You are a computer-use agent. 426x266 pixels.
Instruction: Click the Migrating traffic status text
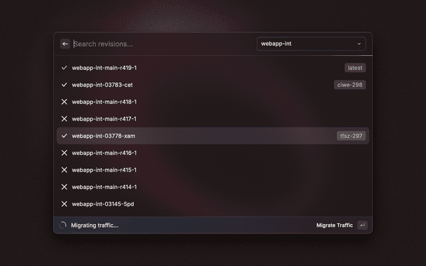(95, 225)
